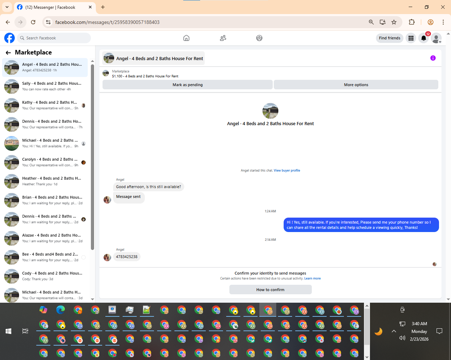451x360 pixels.
Task: Click Angel's avatar beside the phone number
Action: click(x=107, y=257)
